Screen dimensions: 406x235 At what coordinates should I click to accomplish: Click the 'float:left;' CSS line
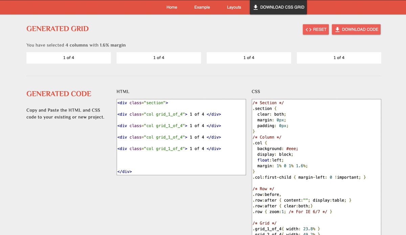coord(271,160)
